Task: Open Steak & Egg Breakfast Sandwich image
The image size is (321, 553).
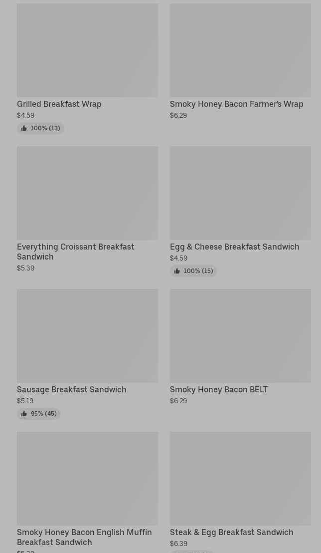Action: (240, 479)
